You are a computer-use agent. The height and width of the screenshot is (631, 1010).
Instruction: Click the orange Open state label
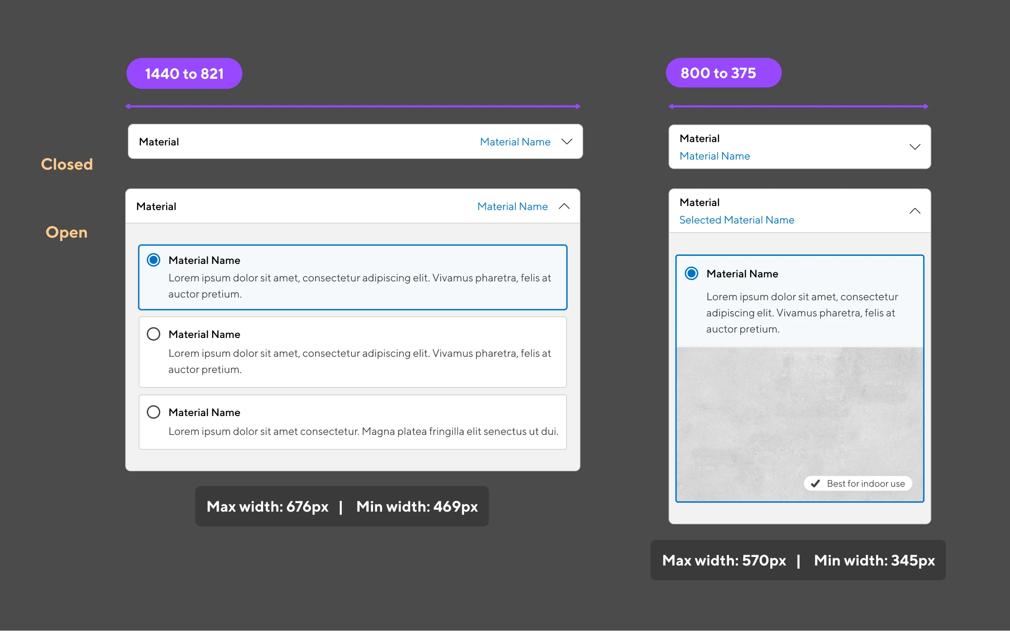tap(66, 232)
